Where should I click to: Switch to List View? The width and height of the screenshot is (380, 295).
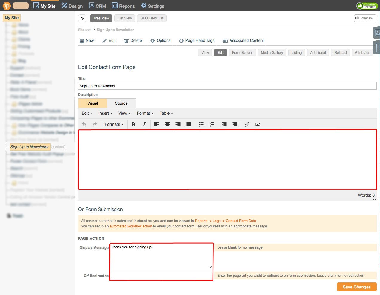(124, 18)
